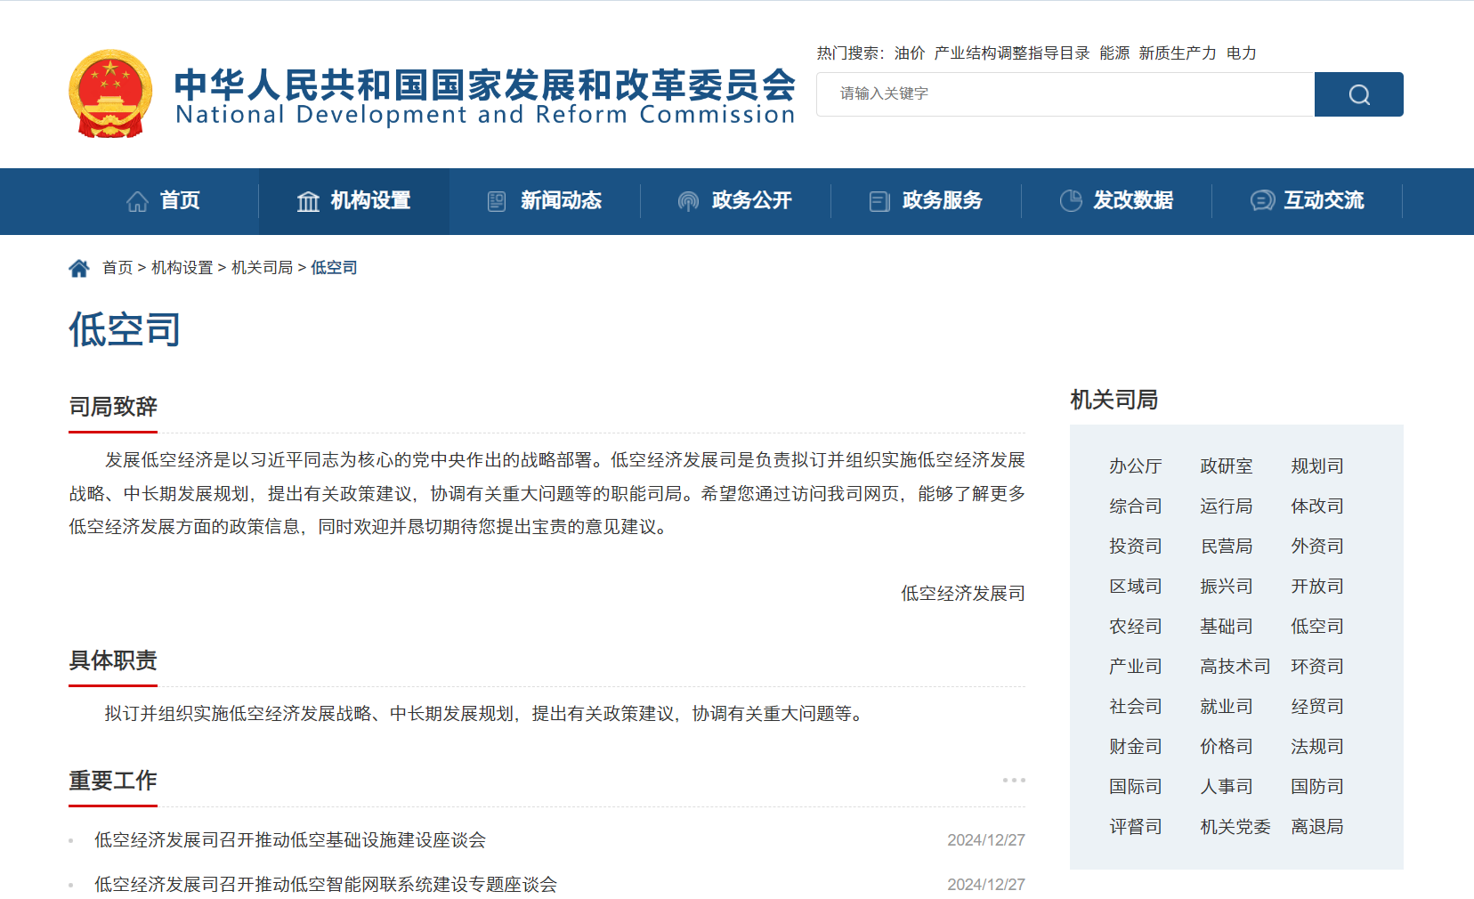Open 低空司 in the department list

pos(1317,627)
